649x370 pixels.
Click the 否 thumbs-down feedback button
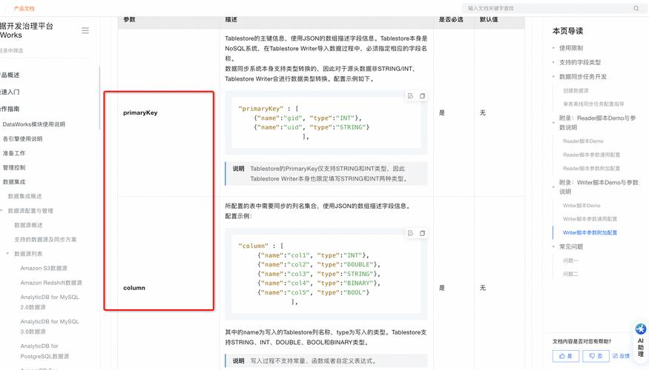tap(596, 356)
